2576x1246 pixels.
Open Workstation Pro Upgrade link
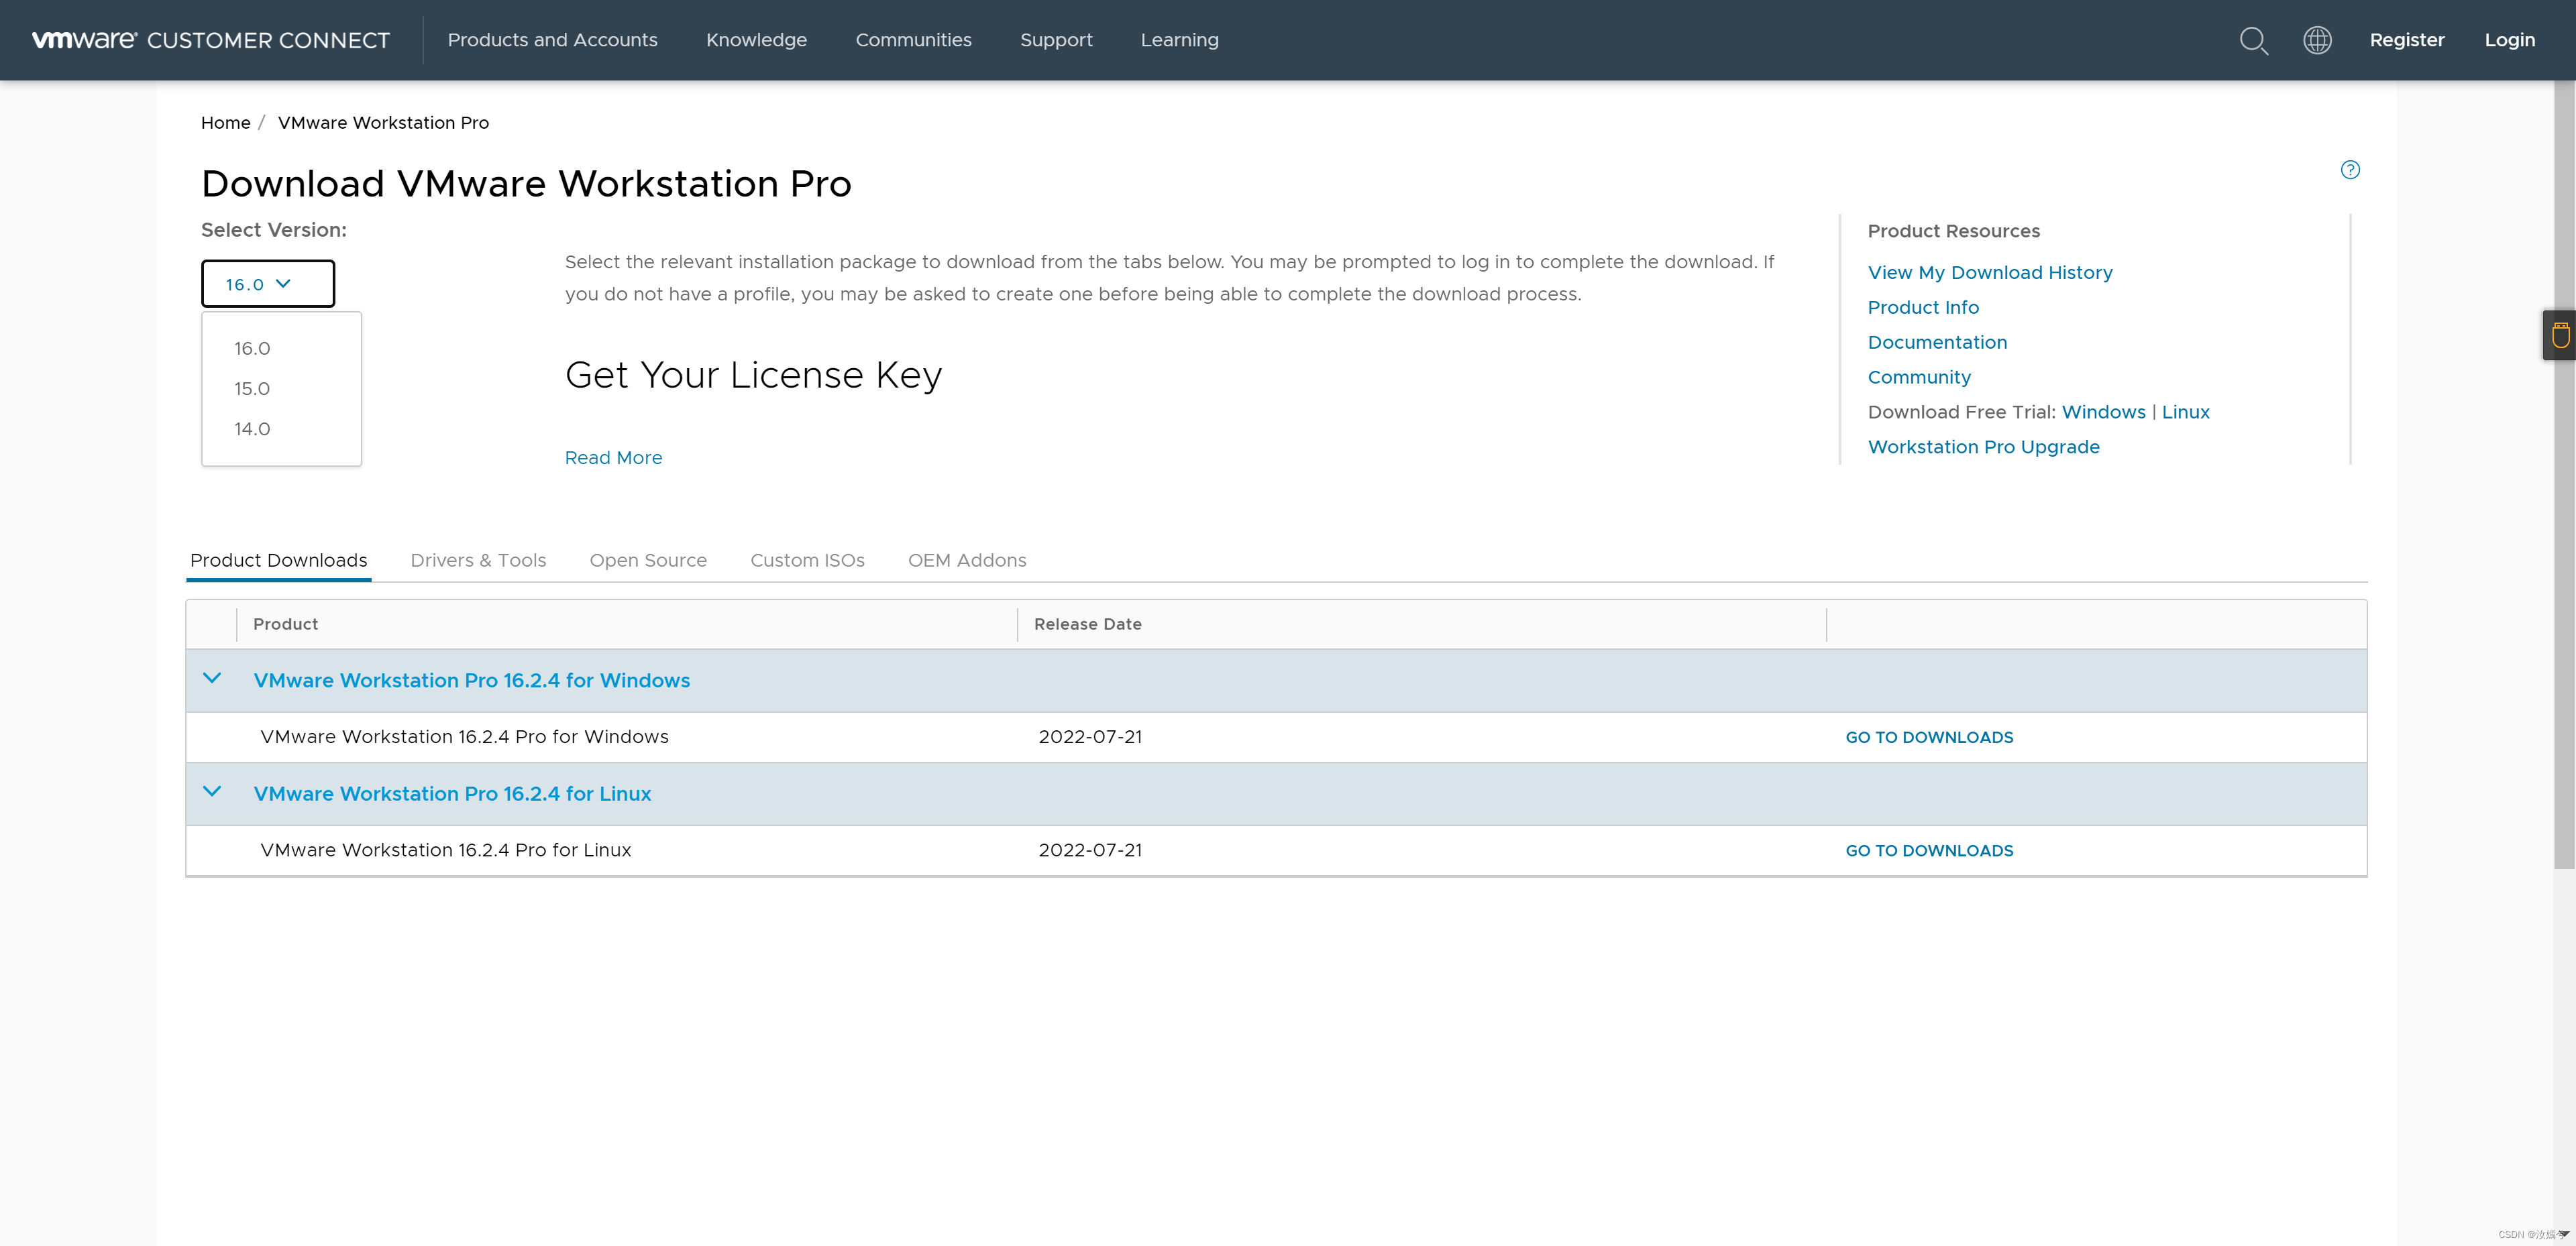click(1983, 447)
